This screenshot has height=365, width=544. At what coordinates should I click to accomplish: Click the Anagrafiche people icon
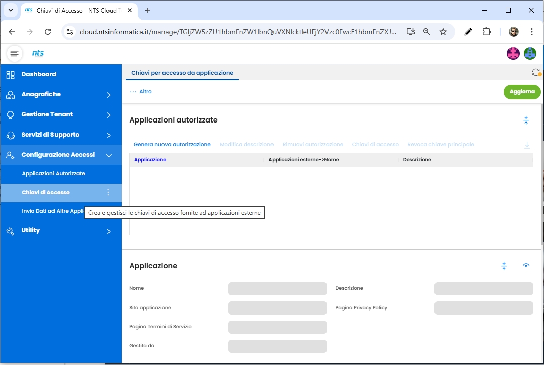tap(11, 95)
